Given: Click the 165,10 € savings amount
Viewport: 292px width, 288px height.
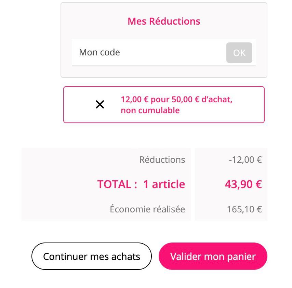Looking at the screenshot, I should coord(244,209).
